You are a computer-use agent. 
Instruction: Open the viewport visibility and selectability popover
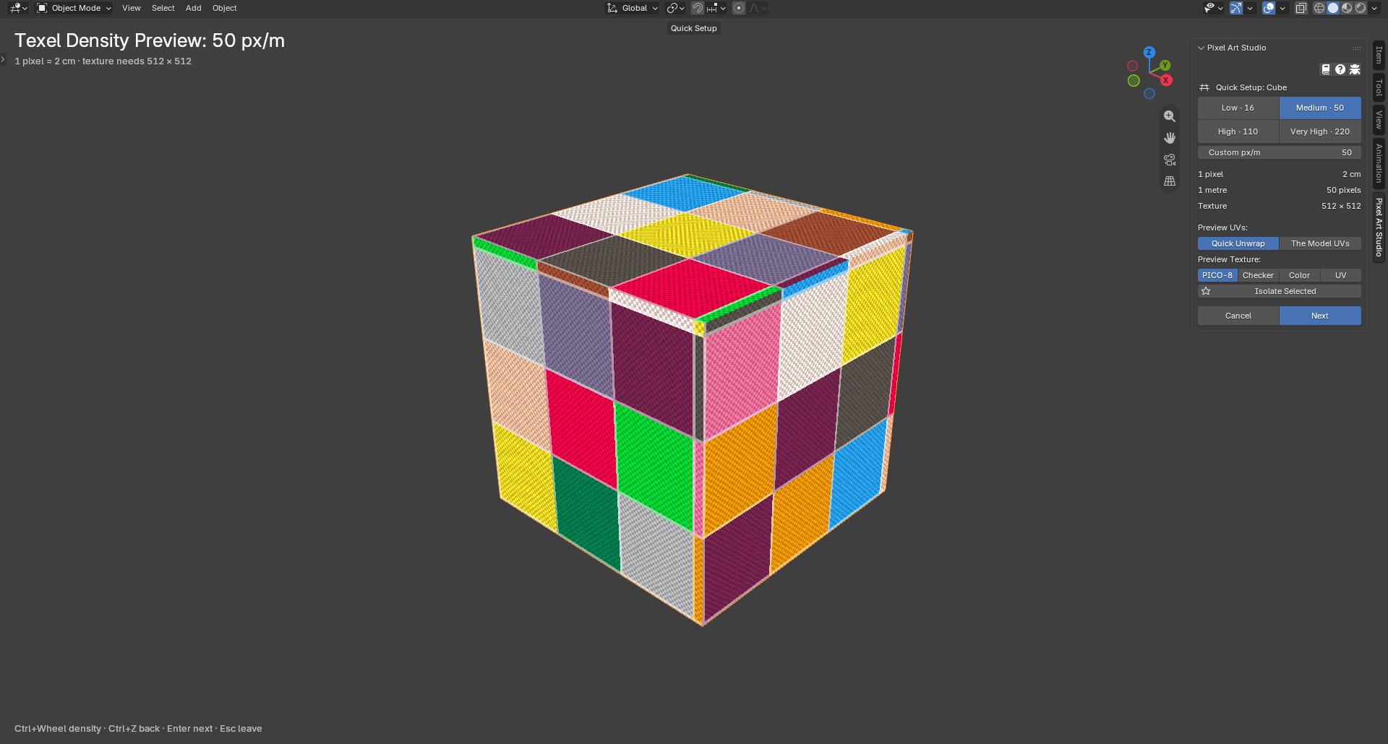[1213, 8]
